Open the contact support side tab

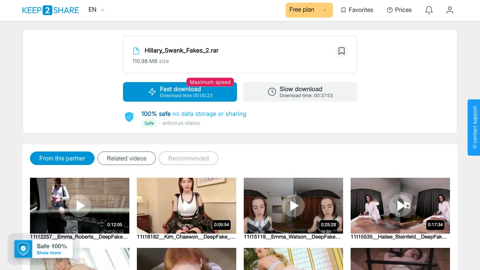(474, 127)
